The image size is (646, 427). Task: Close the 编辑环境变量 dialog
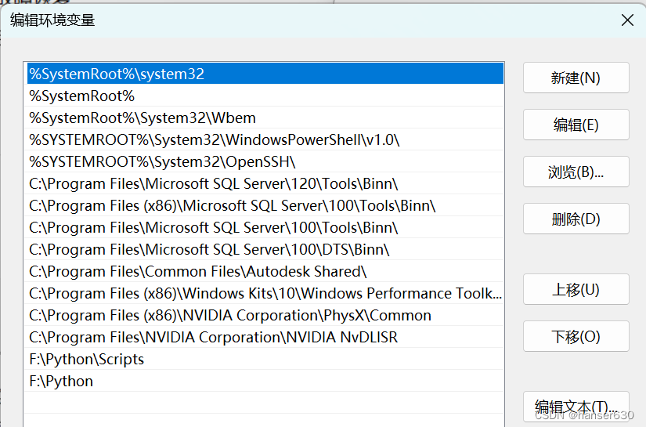[627, 20]
